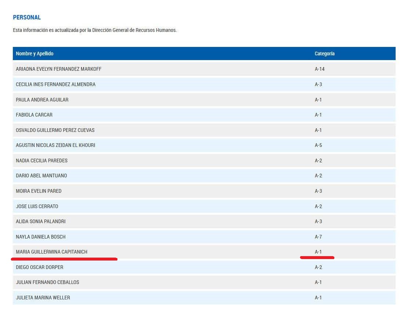Click the Categoría column header

point(324,53)
